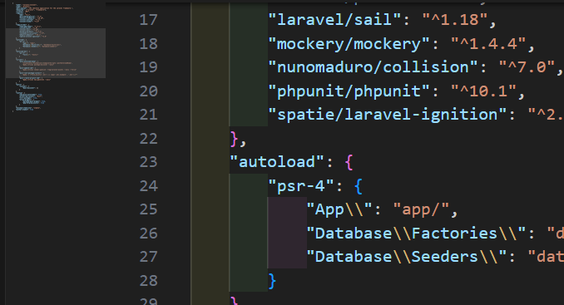The width and height of the screenshot is (564, 305).
Task: Click the "^1.18" version value
Action: click(455, 19)
